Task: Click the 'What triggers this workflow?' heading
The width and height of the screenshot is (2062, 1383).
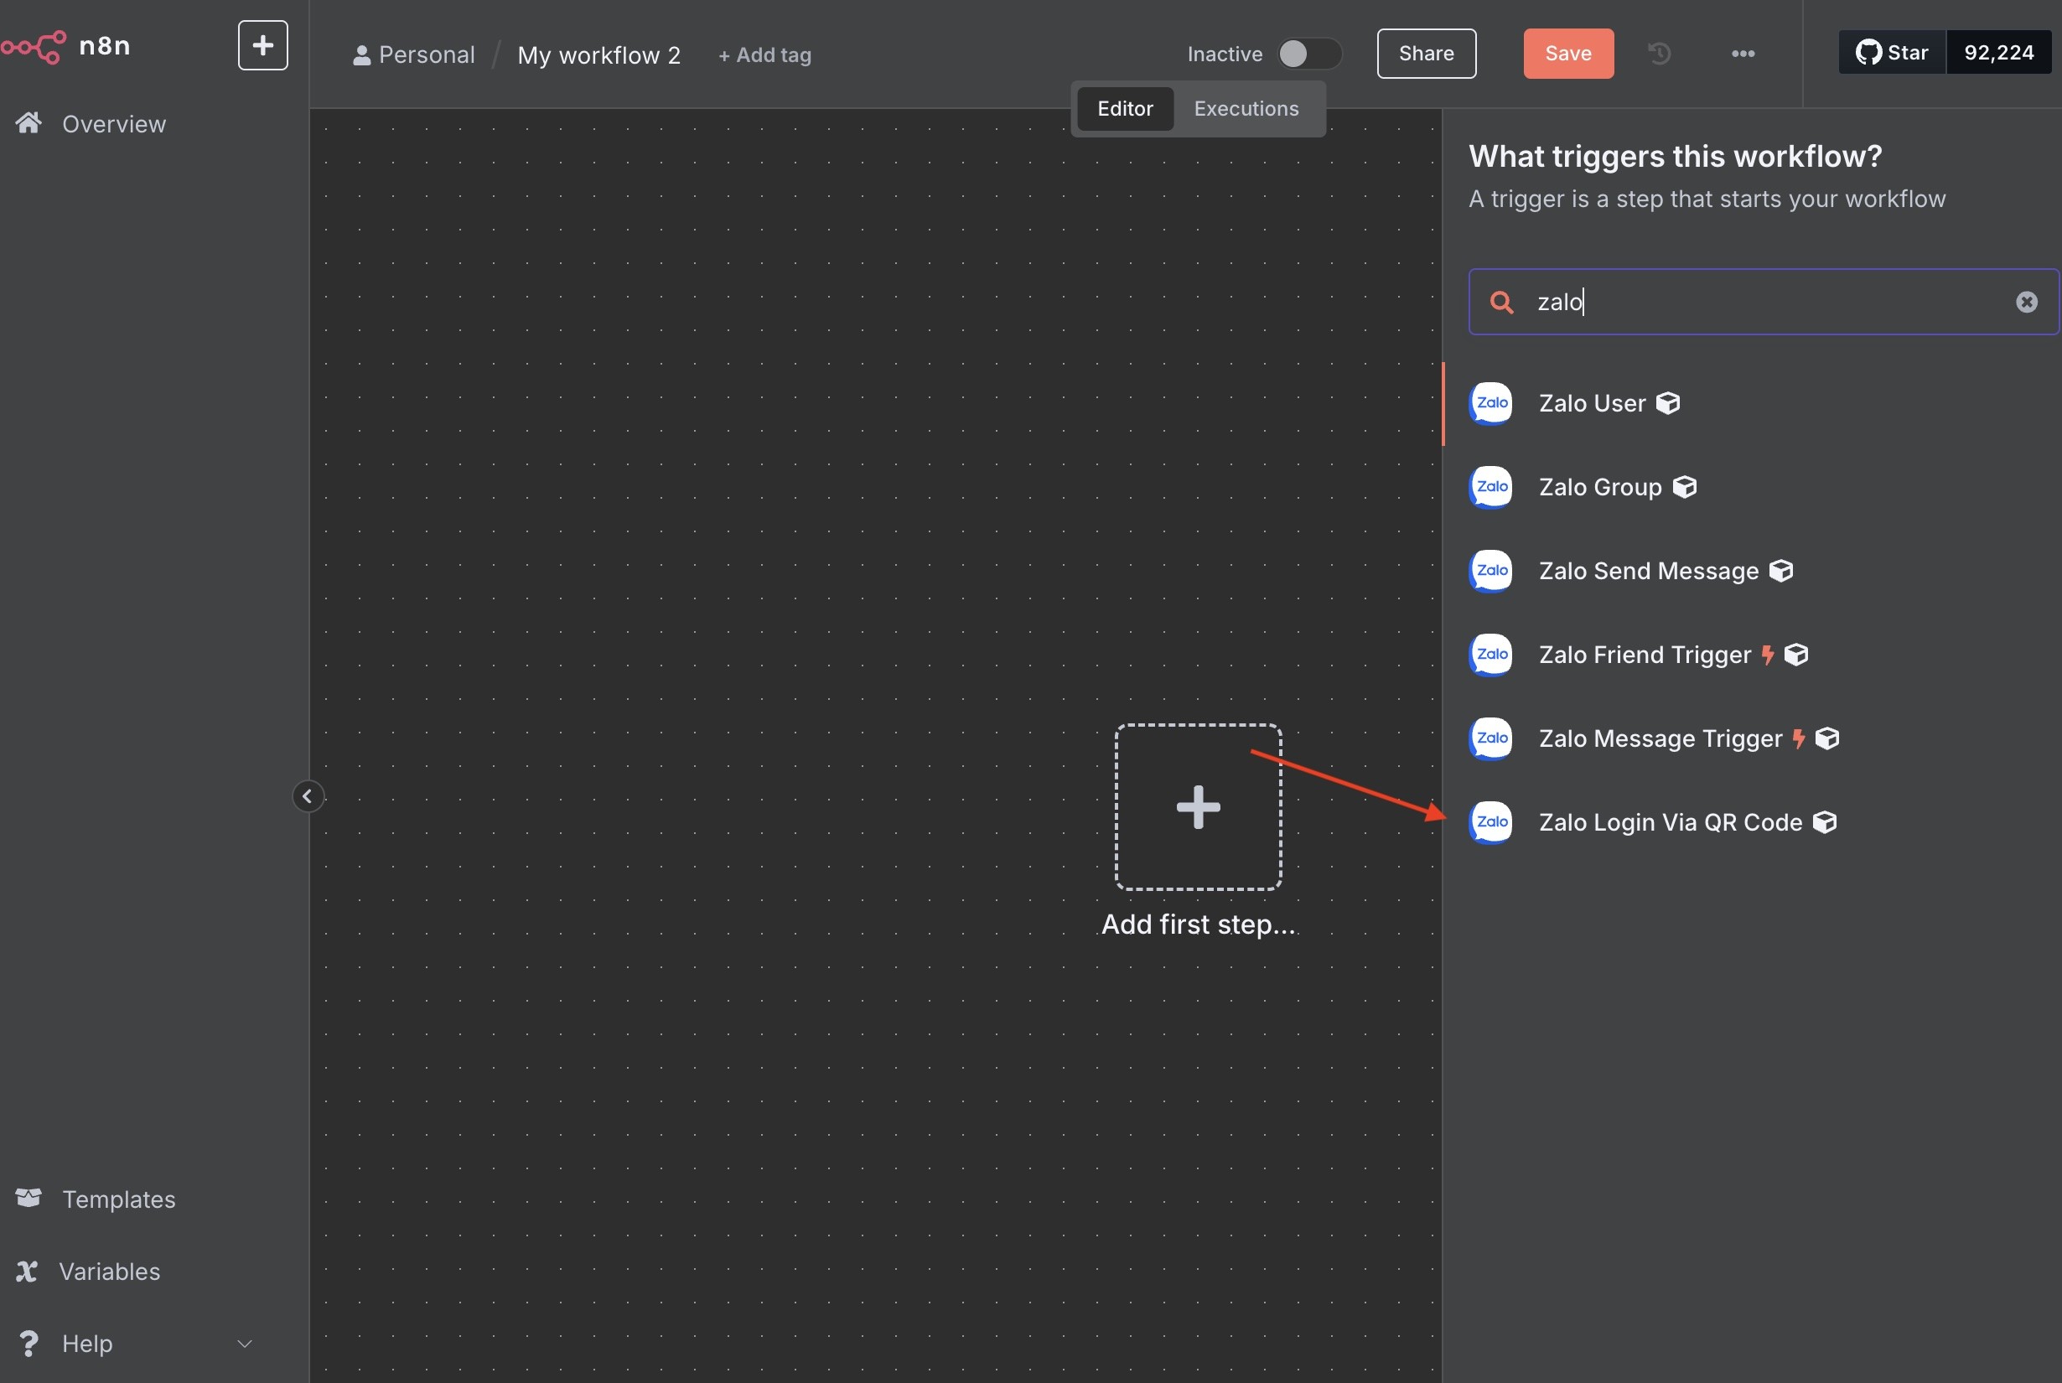Action: pos(1675,156)
